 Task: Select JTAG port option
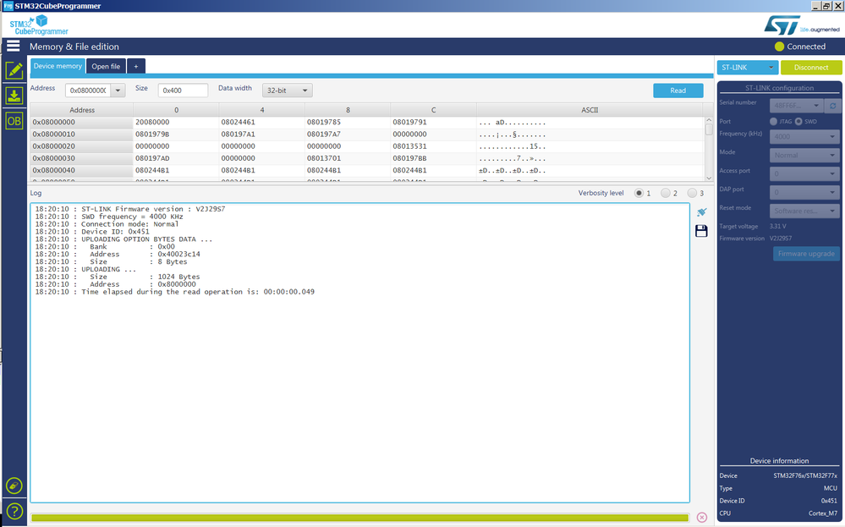click(774, 121)
